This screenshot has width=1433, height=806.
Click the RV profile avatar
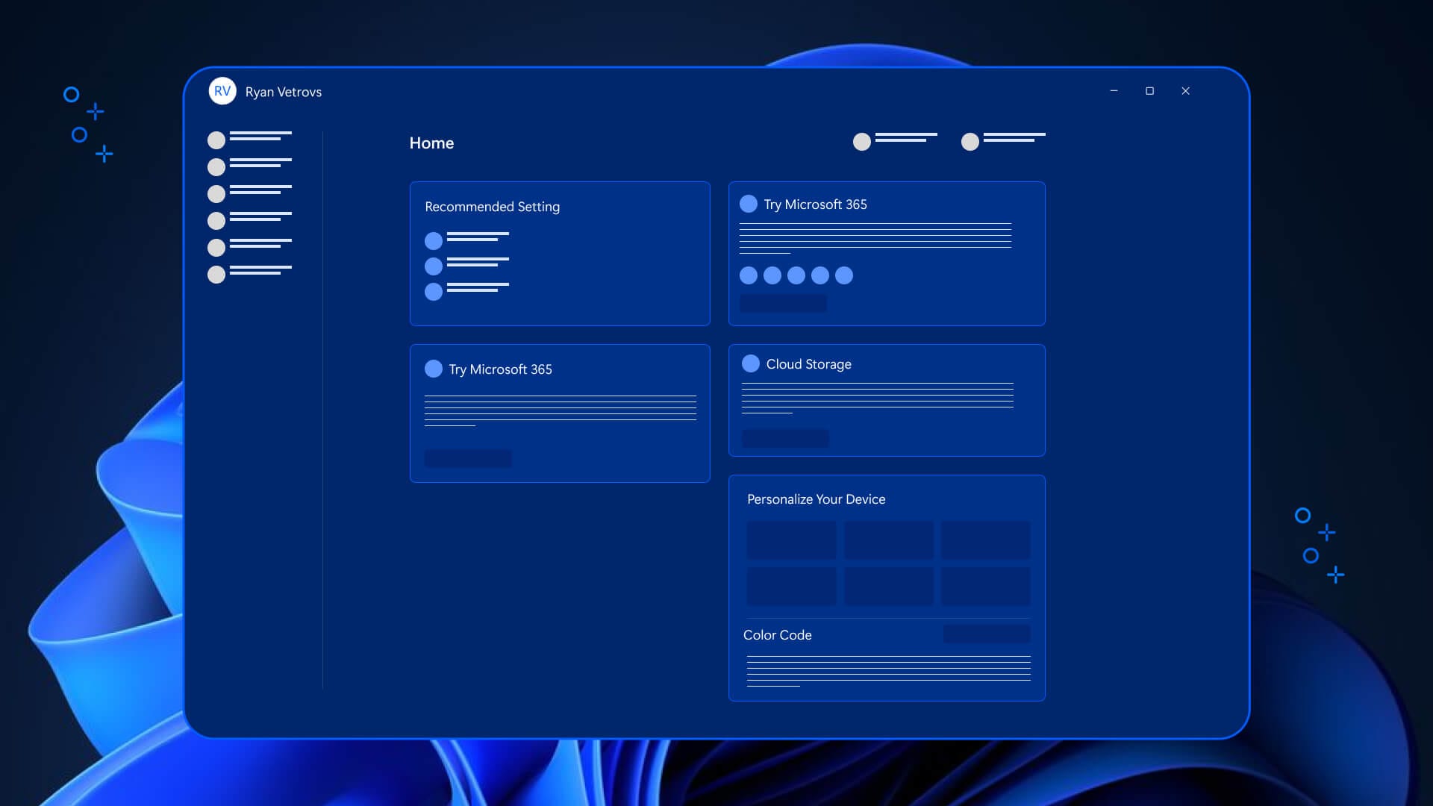[x=222, y=91]
